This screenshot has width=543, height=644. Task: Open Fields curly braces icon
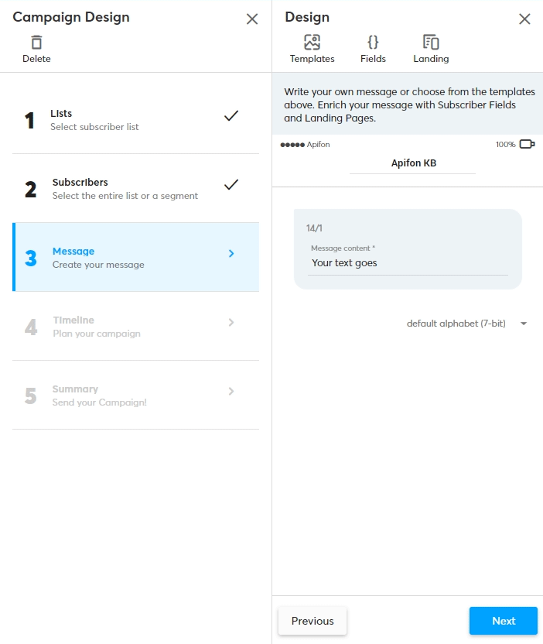click(373, 42)
